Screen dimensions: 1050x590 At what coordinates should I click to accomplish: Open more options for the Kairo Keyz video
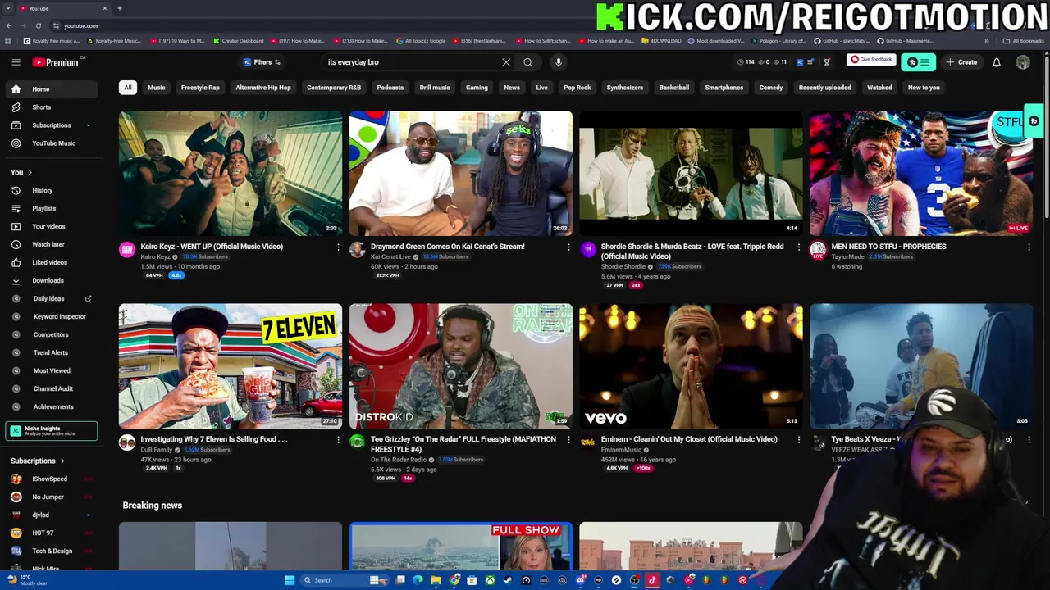(338, 247)
